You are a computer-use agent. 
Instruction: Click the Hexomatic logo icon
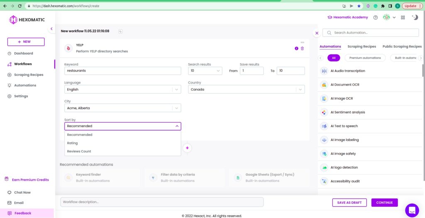click(x=13, y=20)
